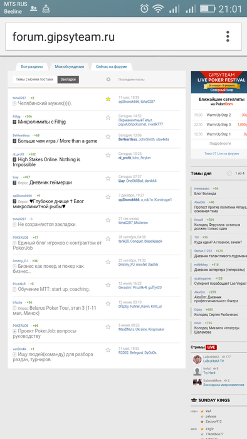Open Колодец Сергея Рыбаченко topic
Viewport: 247px width, 439px height.
coord(216,315)
